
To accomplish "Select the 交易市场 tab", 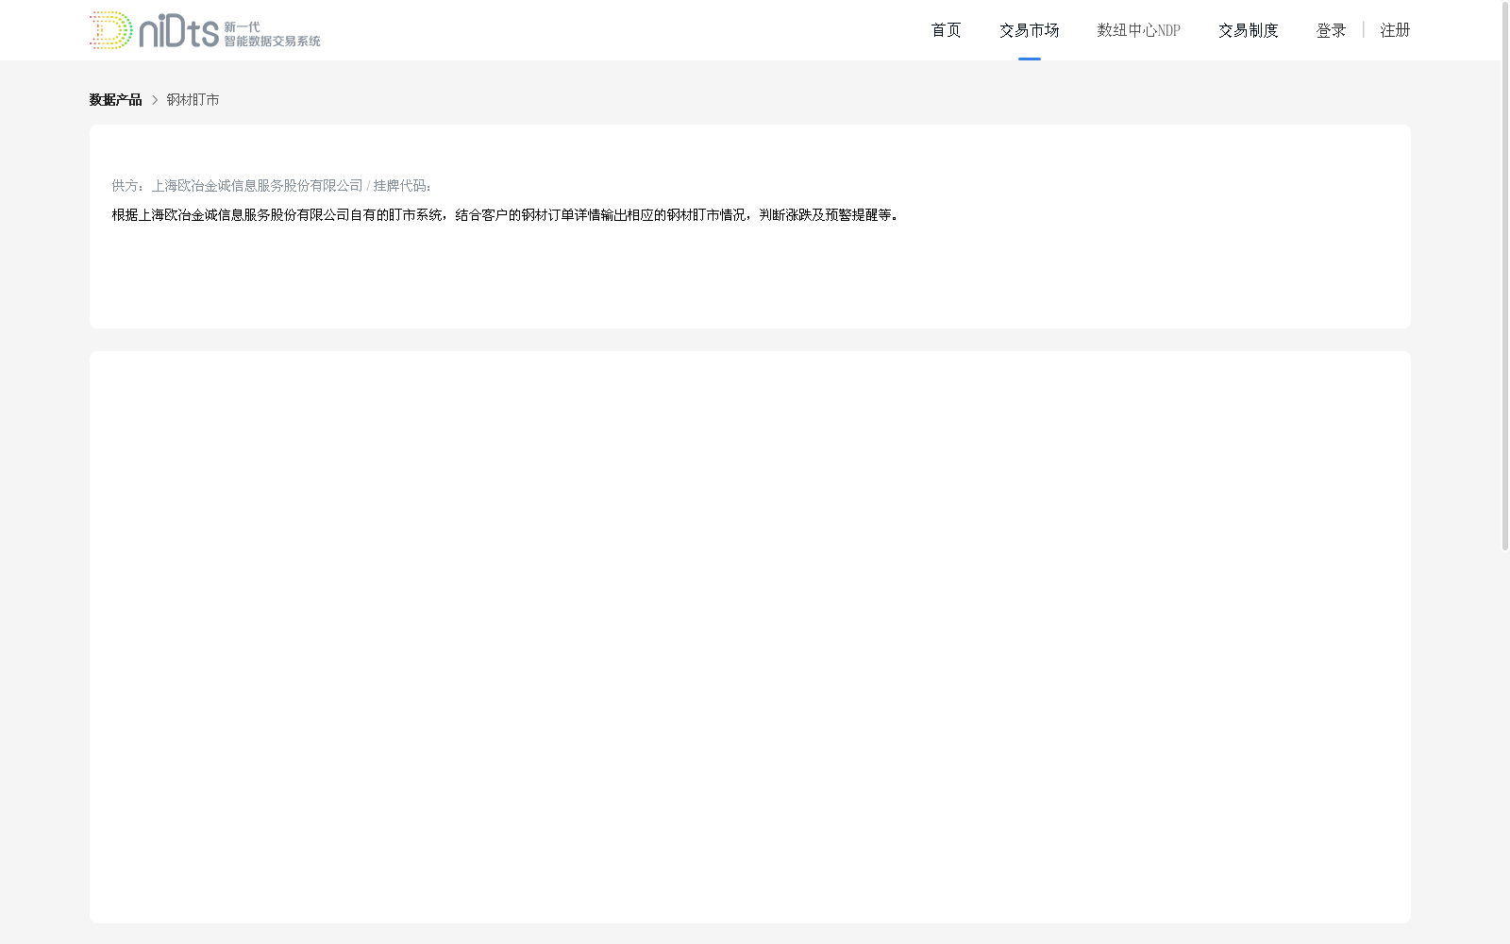I will click(1029, 30).
